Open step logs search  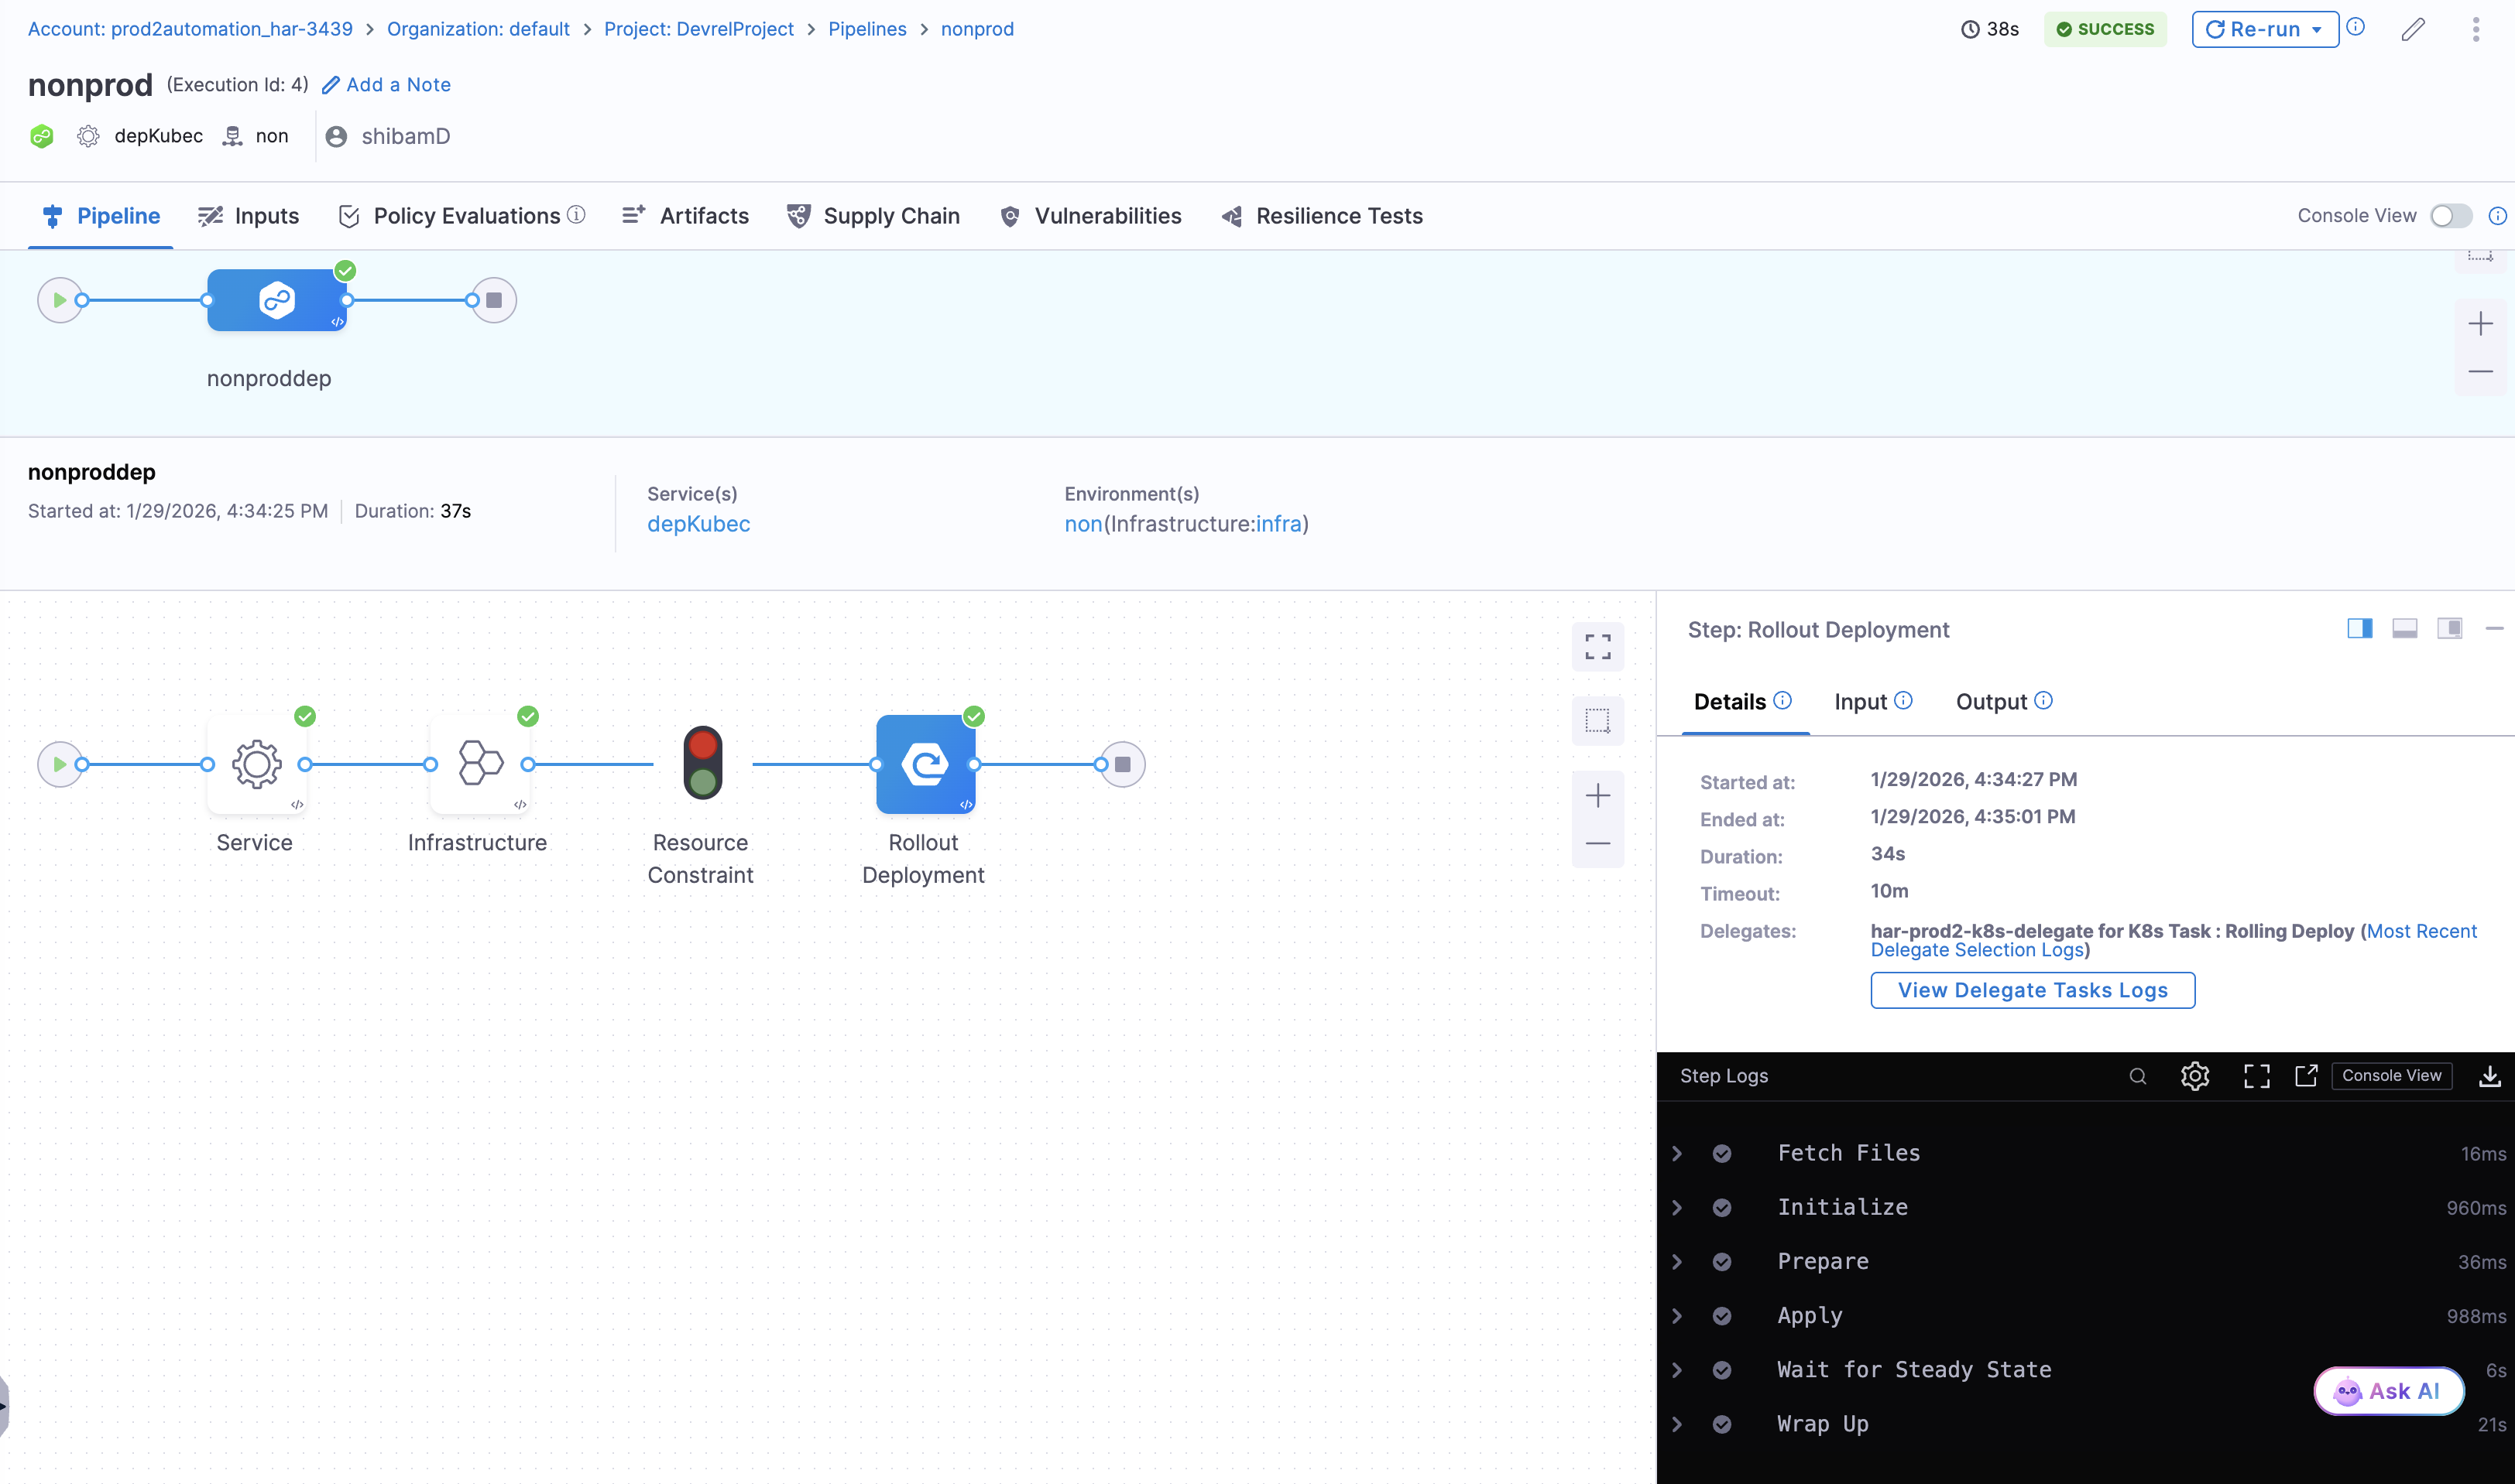(2138, 1076)
